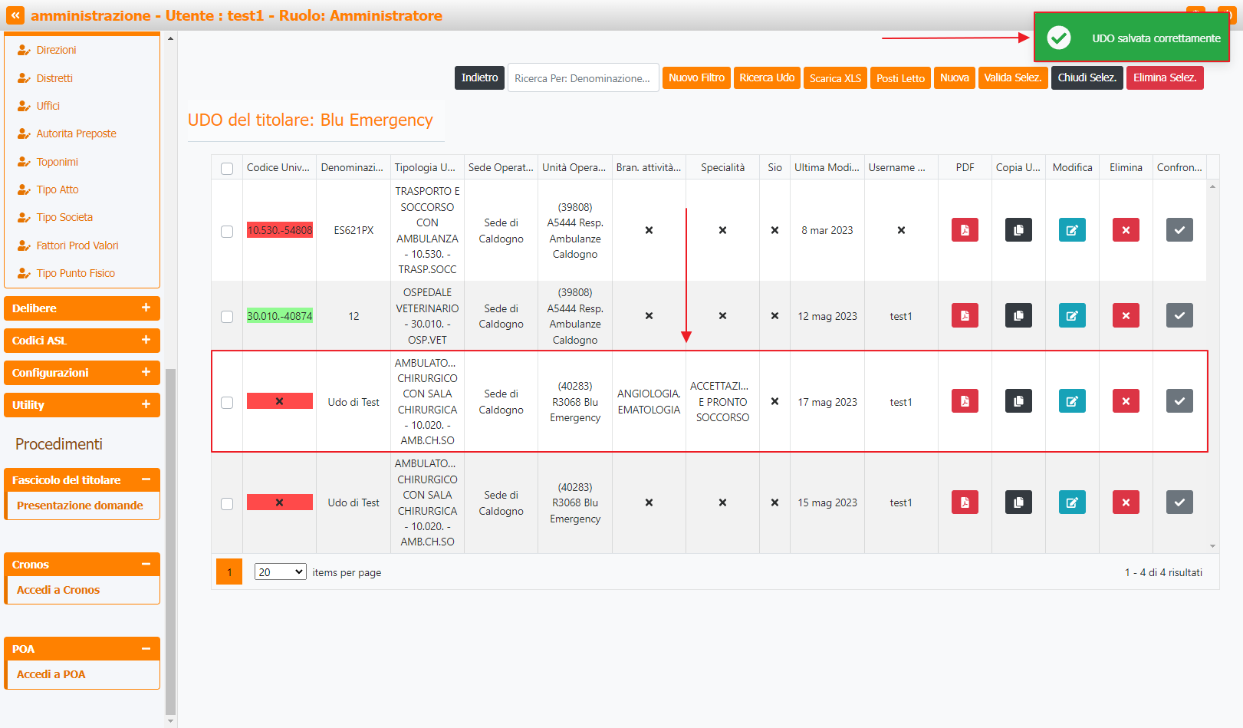Open PDF for UDO denominated 12

point(965,315)
